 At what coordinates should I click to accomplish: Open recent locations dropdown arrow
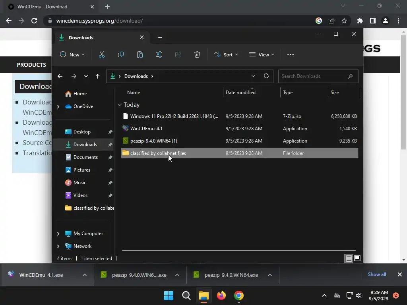pos(86,76)
